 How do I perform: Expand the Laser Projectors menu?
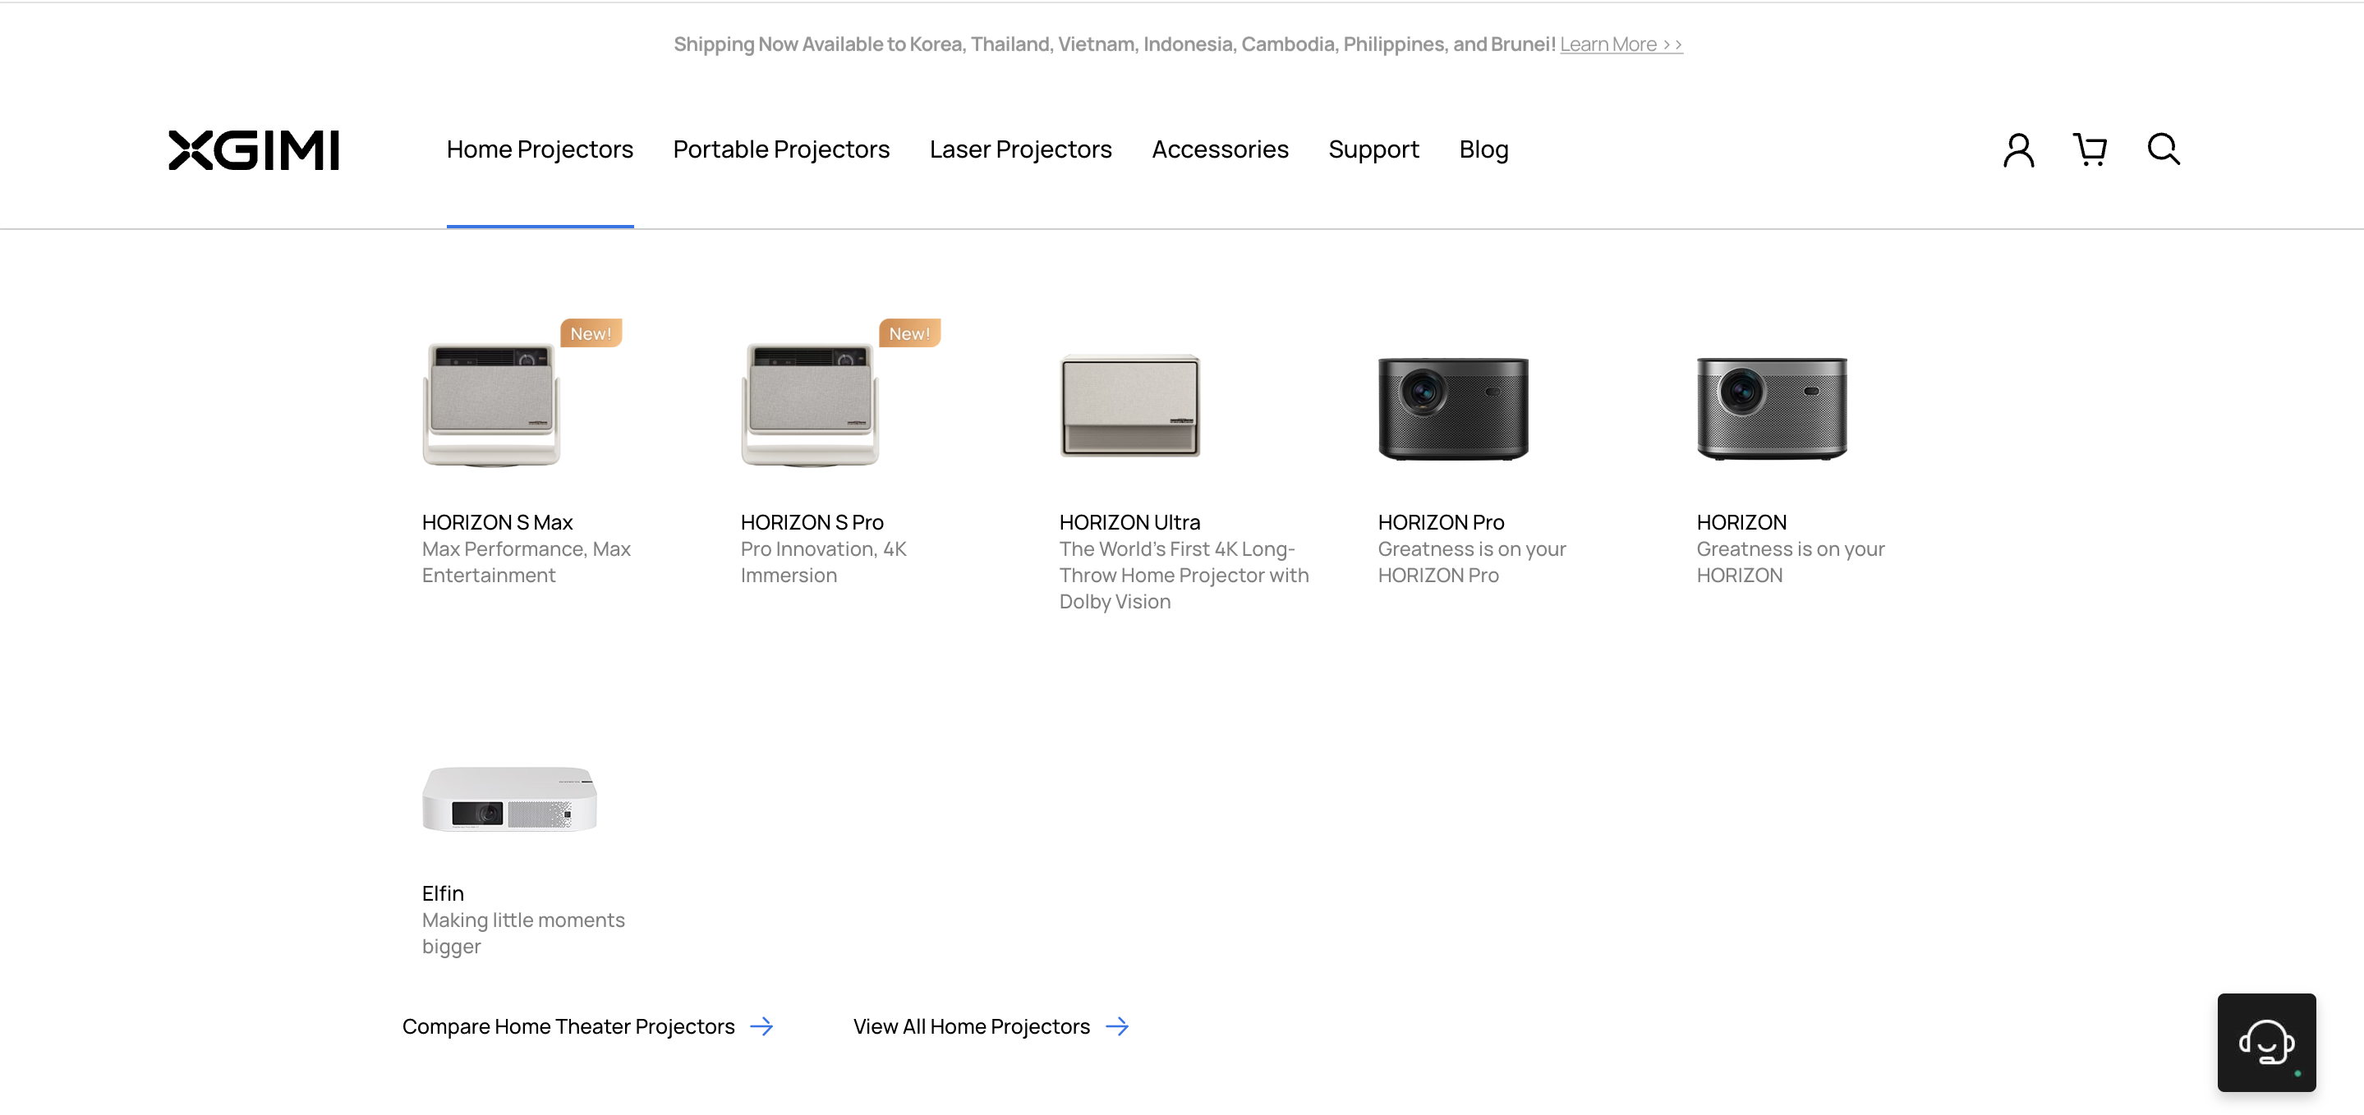tap(1020, 149)
